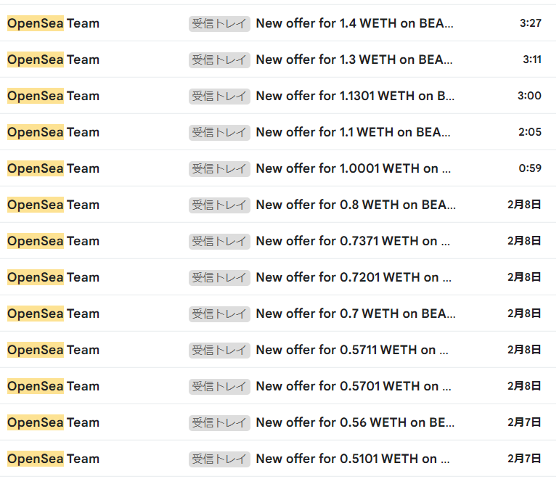Screen dimensions: 559x479
Task: Click the 3:27 timestamp
Action: point(531,23)
